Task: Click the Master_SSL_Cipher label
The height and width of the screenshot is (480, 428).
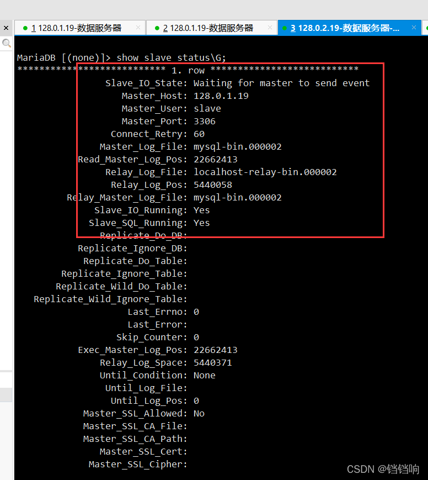Action: pyautogui.click(x=138, y=465)
